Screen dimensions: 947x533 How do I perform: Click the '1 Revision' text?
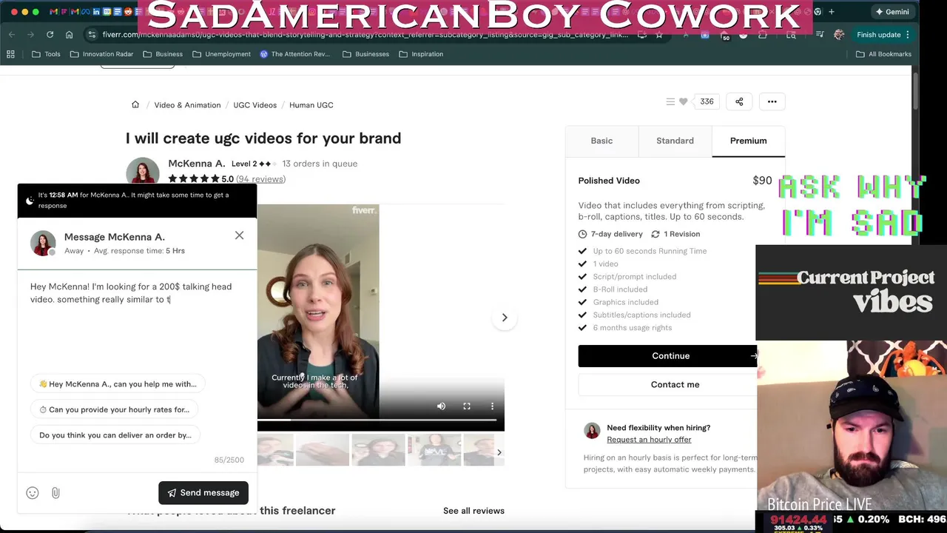681,234
